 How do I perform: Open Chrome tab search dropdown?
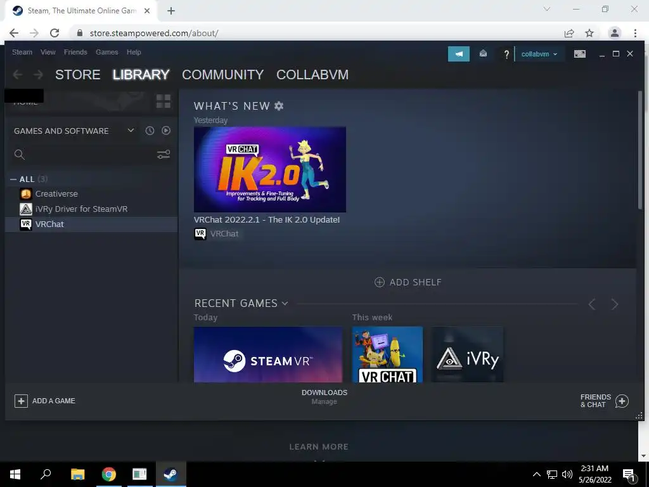pos(547,9)
